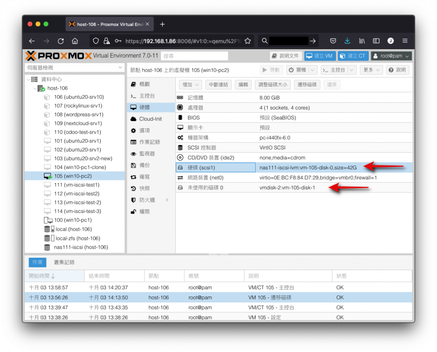This screenshot has height=352, width=437.
Task: Open the 快照 snapshots section
Action: coord(151,189)
